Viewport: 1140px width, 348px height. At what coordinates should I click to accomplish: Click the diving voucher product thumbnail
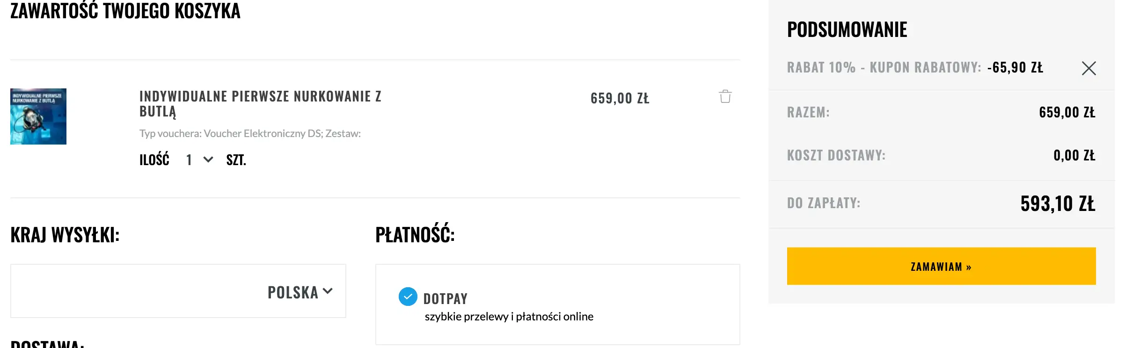tap(38, 116)
